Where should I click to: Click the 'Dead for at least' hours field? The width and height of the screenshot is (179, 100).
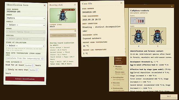pyautogui.click(x=30, y=65)
